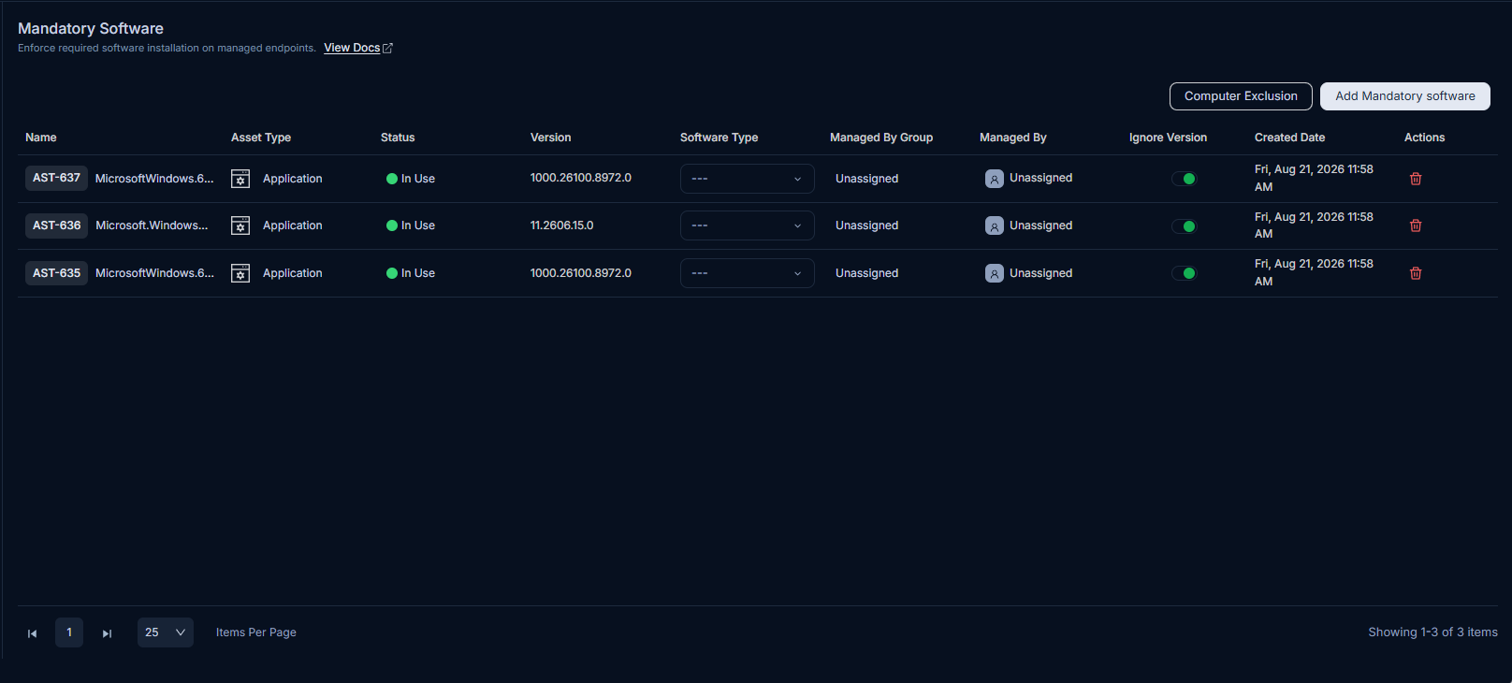Click green In Use status dot for AST-636
1512x683 pixels.
click(392, 225)
